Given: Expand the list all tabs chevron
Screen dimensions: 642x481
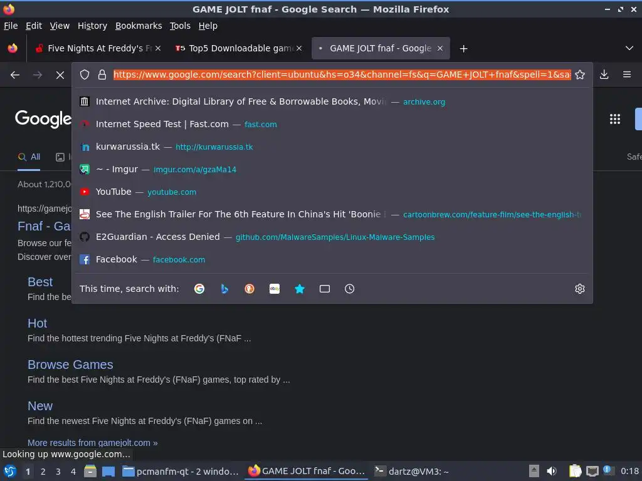Looking at the screenshot, I should point(629,48).
